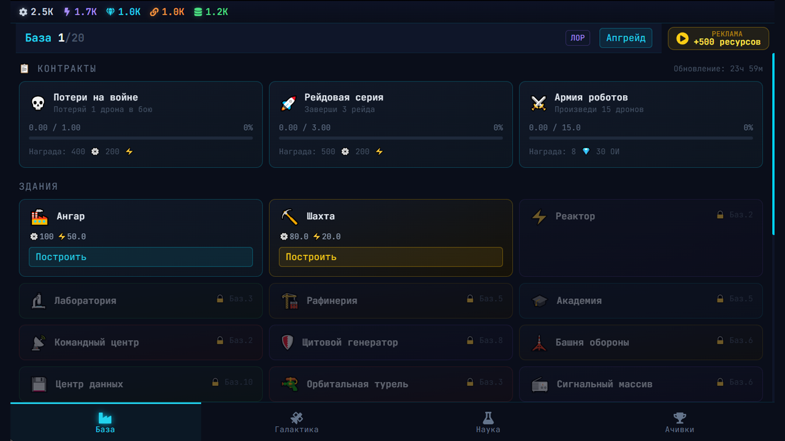Click the skull icon on contract Потери на войне
Image resolution: width=785 pixels, height=441 pixels.
click(38, 102)
